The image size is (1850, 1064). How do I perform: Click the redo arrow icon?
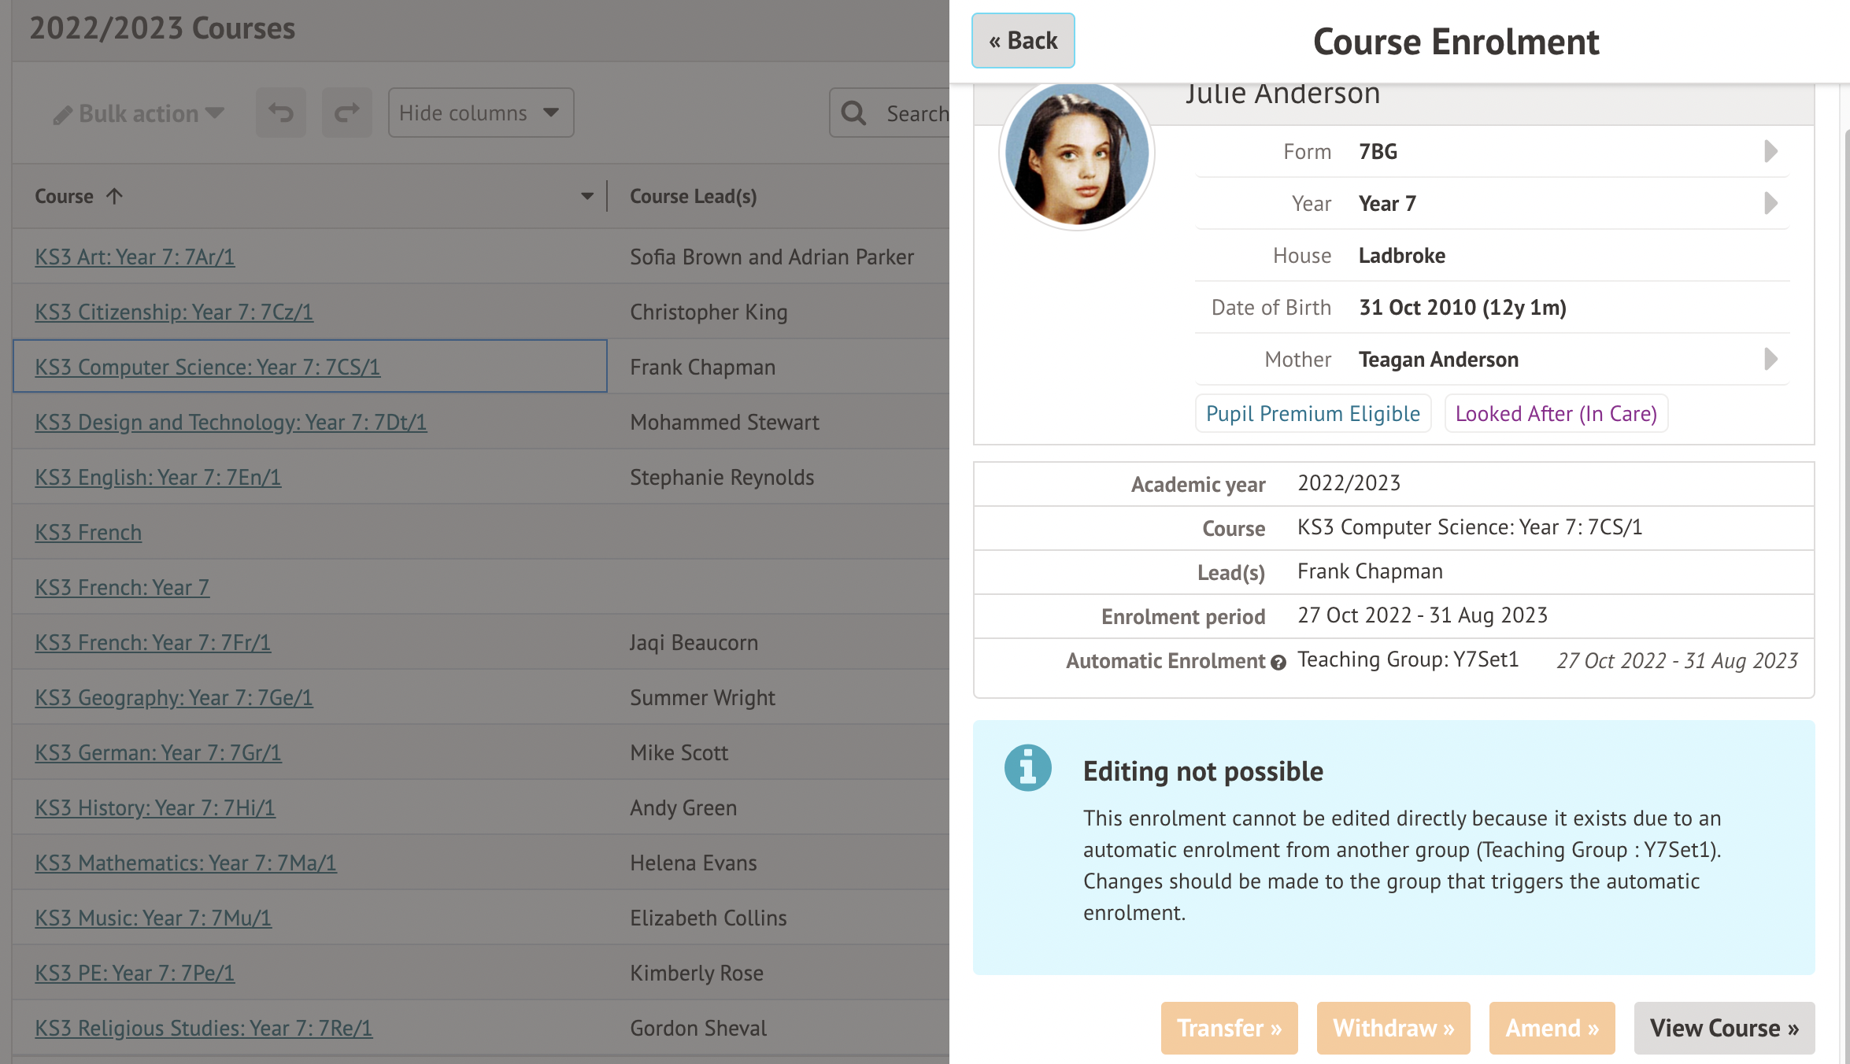[346, 113]
